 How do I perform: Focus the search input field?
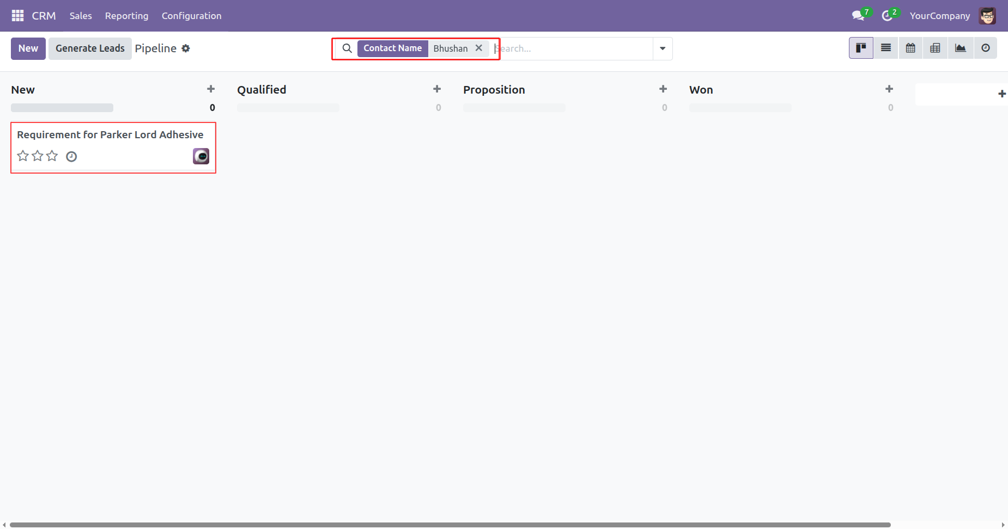pos(573,48)
